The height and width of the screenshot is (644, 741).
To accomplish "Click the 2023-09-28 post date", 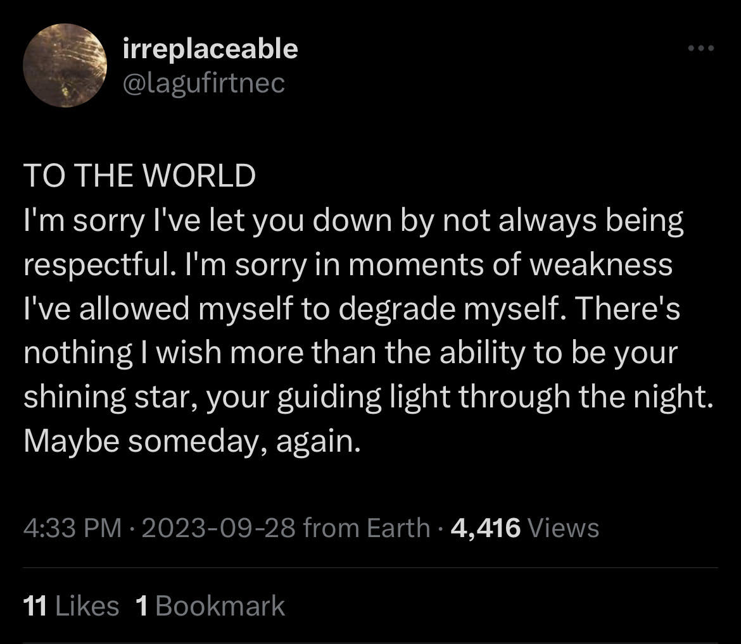I will (x=218, y=528).
